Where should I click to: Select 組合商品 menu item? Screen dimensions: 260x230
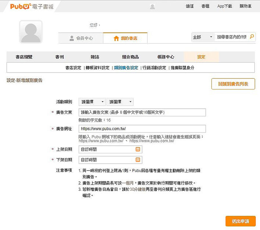pyautogui.click(x=130, y=57)
